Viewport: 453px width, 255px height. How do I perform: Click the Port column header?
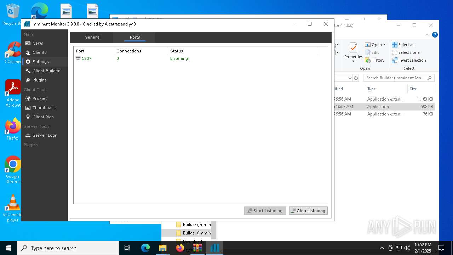click(94, 51)
